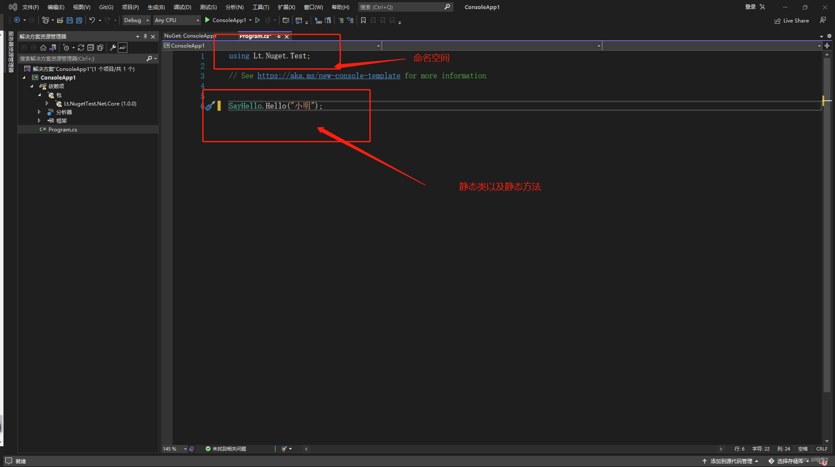
Task: Click the Undo toolbar icon
Action: click(92, 20)
